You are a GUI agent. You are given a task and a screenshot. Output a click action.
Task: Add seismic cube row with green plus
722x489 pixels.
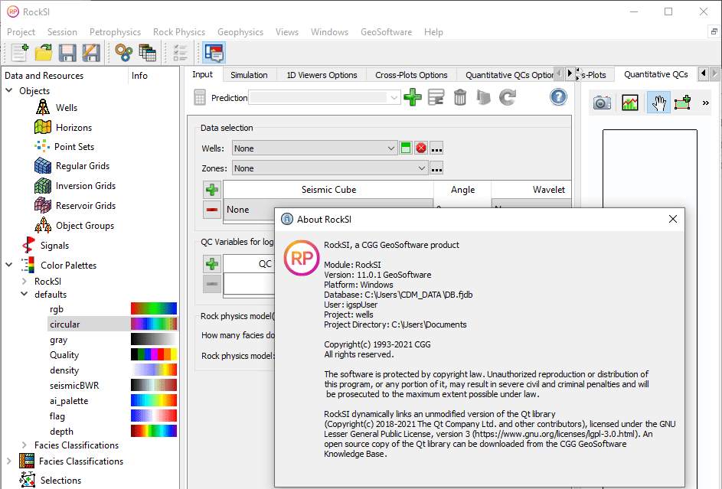tap(212, 190)
